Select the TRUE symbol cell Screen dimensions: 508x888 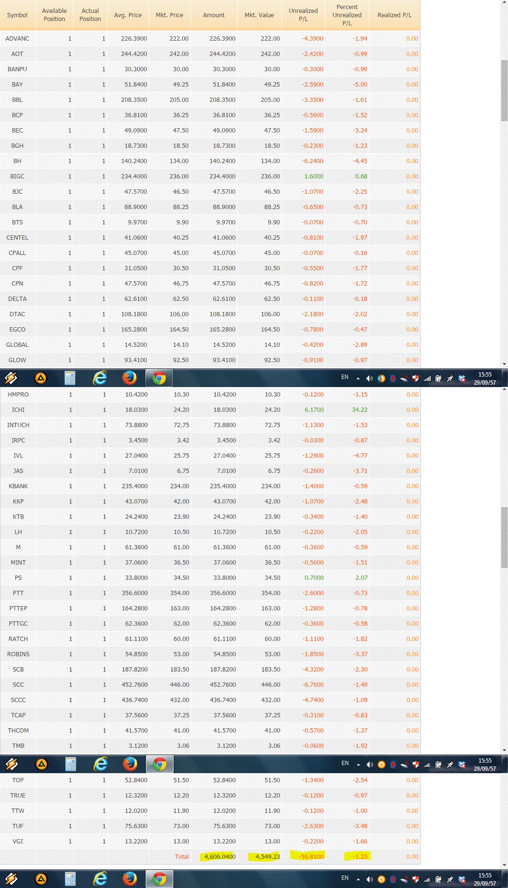(18, 795)
